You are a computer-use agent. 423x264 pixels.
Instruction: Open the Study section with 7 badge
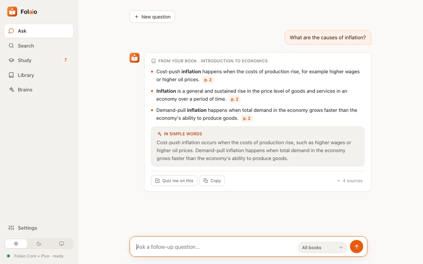(39, 60)
